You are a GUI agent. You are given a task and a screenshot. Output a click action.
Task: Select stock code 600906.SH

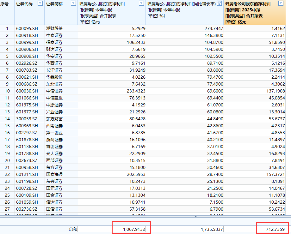point(27,49)
